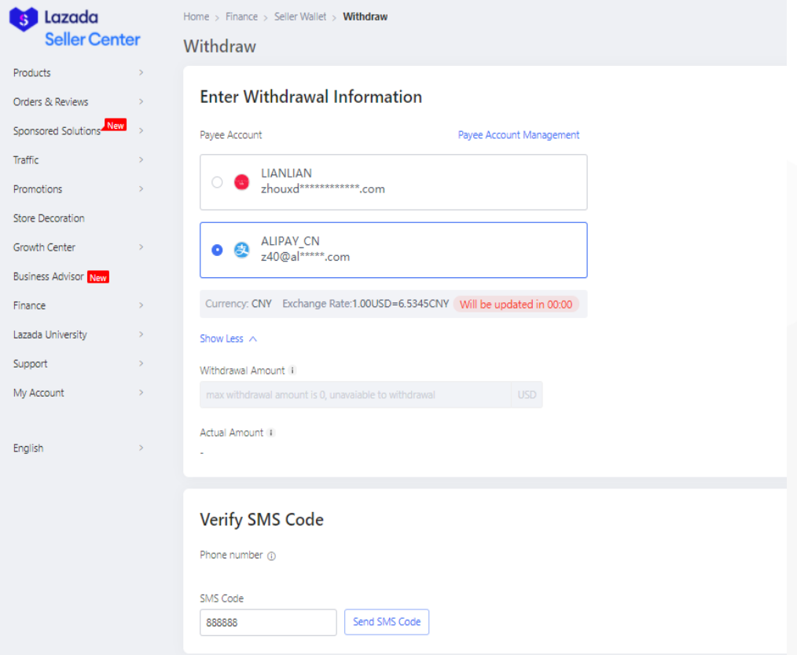
Task: Click the Phone number info icon
Action: coord(271,556)
